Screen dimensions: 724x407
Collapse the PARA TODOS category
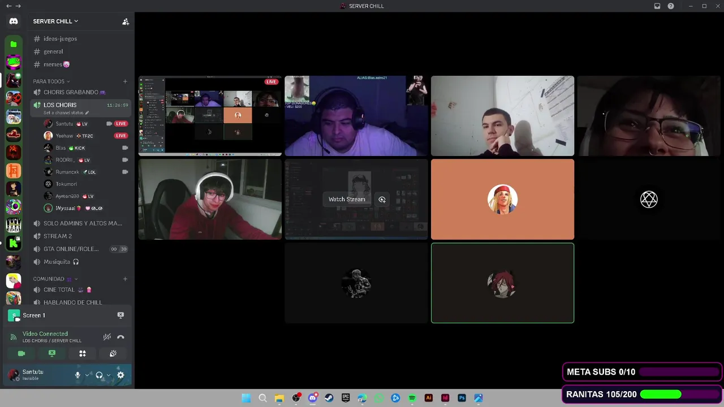coord(51,81)
